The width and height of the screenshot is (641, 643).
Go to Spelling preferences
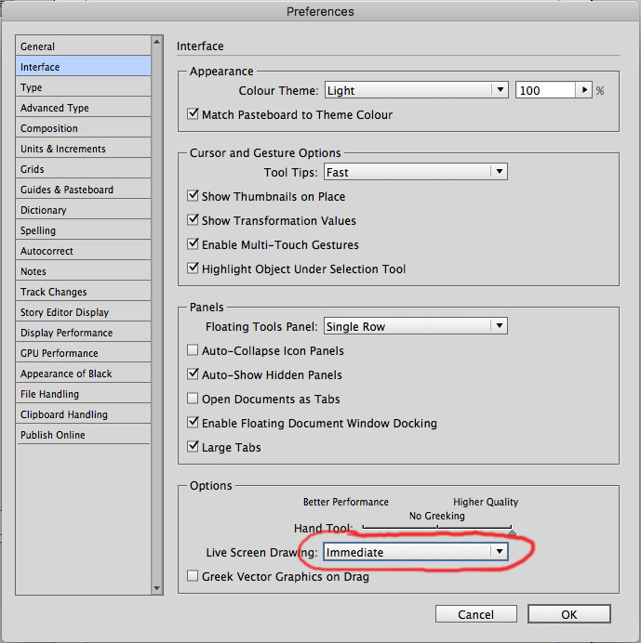pos(84,230)
